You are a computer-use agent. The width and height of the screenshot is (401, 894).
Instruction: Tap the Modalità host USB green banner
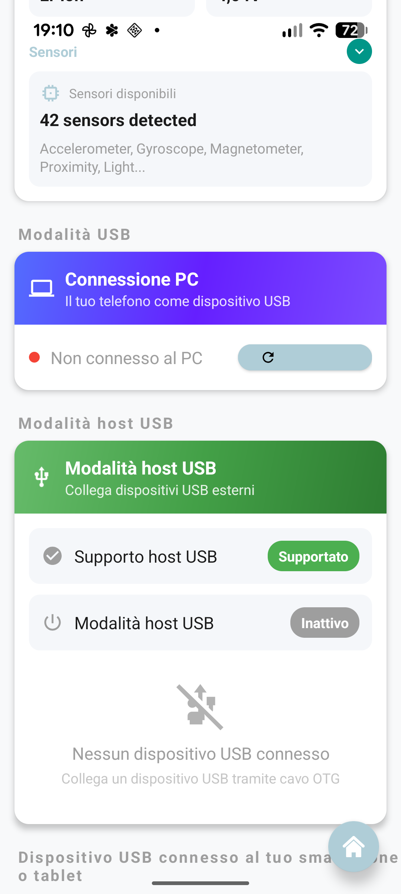click(x=200, y=477)
